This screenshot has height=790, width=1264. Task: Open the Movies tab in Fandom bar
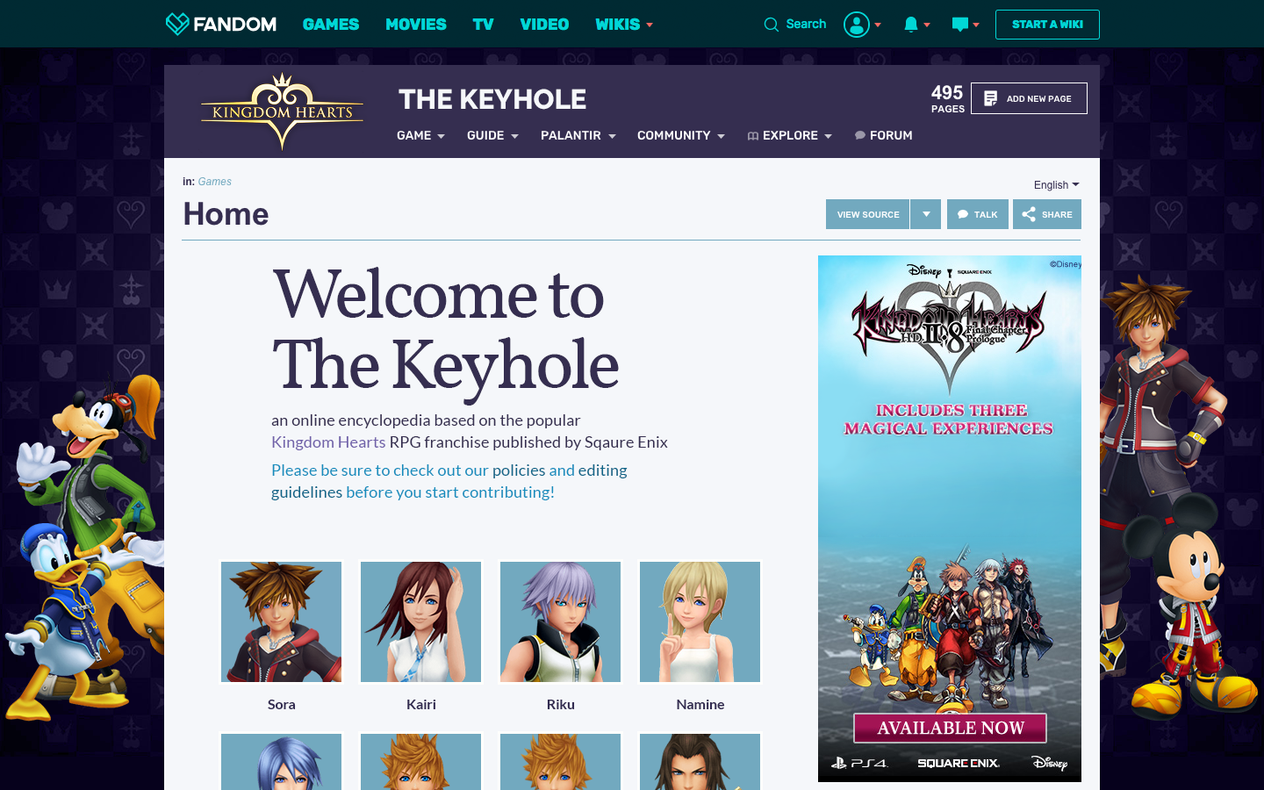[416, 25]
